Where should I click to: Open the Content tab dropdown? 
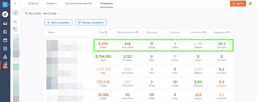[51, 3]
